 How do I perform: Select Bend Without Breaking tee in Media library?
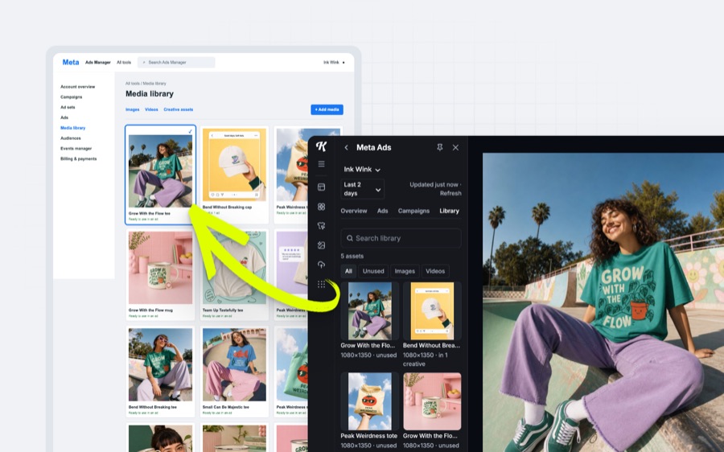coord(160,371)
